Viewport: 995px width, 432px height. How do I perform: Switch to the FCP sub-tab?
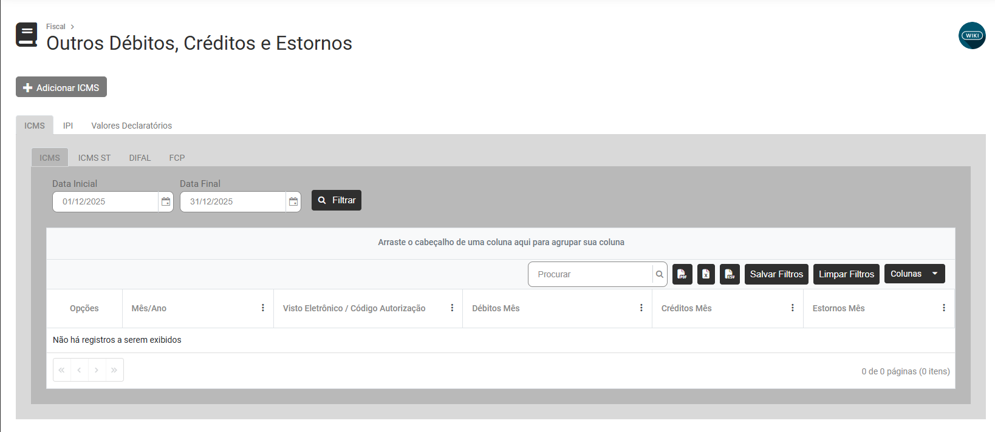tap(177, 158)
